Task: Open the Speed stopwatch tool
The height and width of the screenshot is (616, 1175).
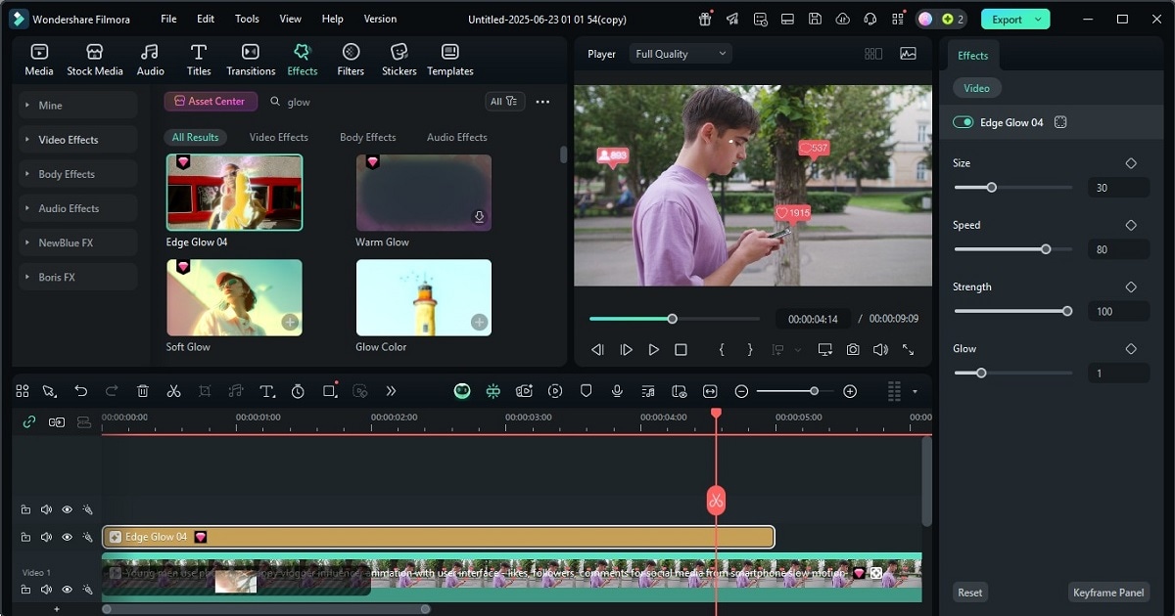Action: pos(298,391)
